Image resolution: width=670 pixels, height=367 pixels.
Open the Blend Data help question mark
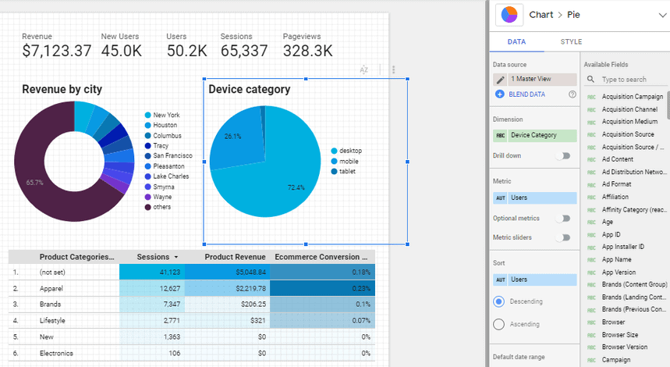click(x=573, y=94)
